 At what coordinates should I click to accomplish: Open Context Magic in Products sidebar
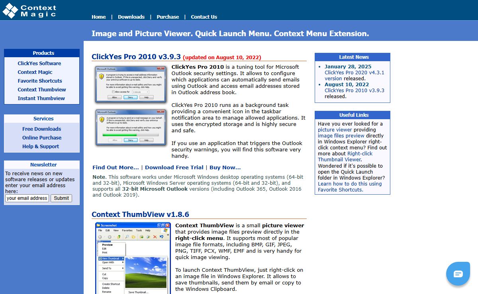point(35,72)
